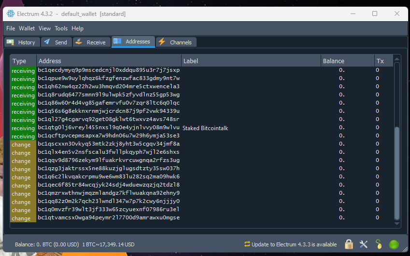Select change address bc1qmzrxwthnwjmqzmlandgz7kflwuakqna92ehny9
This screenshot has width=410, height=256.
(109, 193)
